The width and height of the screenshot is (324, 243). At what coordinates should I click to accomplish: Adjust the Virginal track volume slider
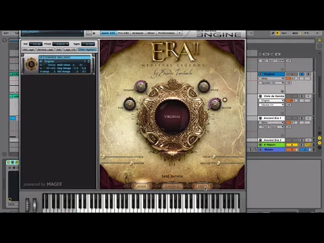[x=292, y=78]
